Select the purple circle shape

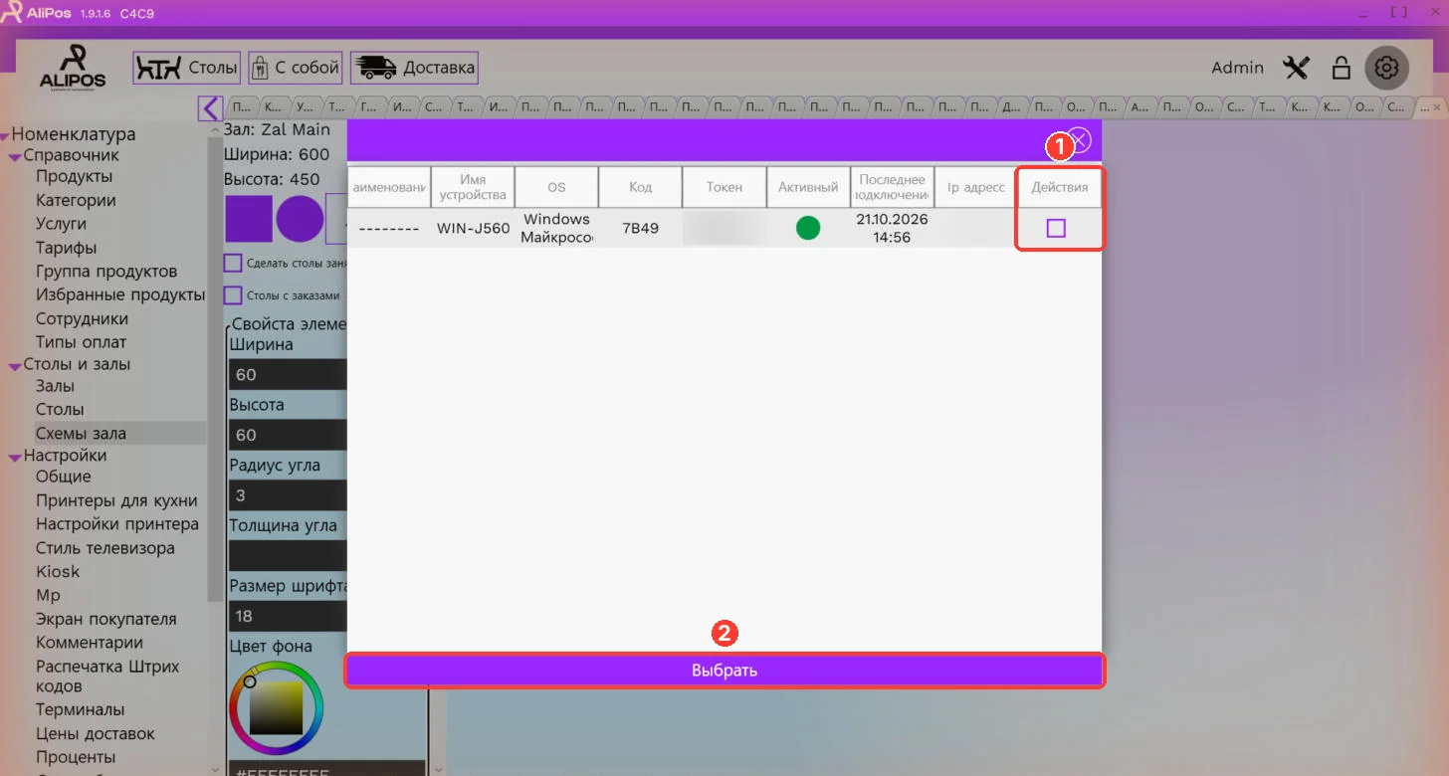click(300, 219)
